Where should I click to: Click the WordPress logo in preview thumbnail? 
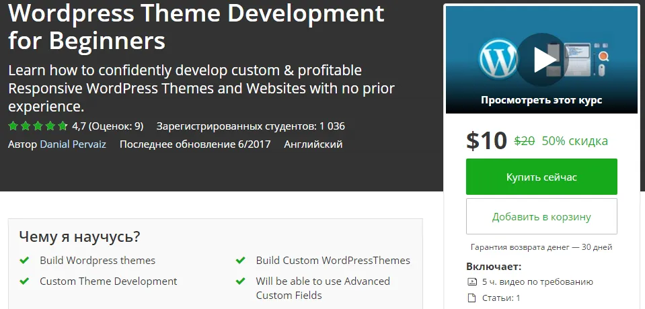499,60
